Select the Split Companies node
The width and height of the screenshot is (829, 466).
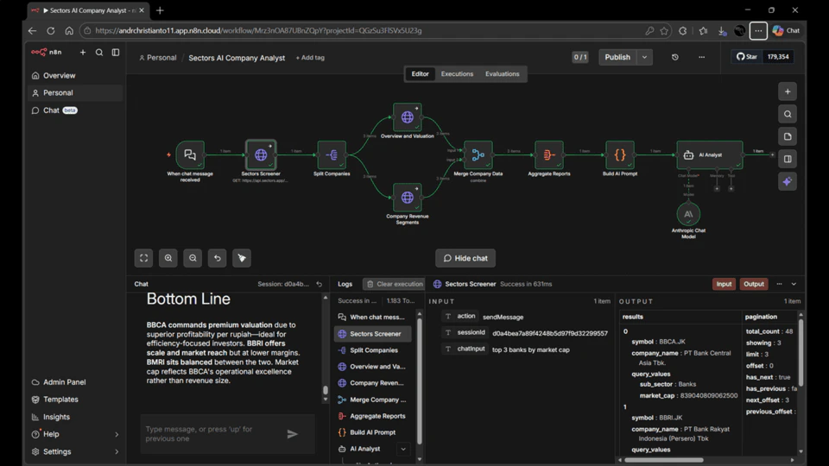coord(332,154)
